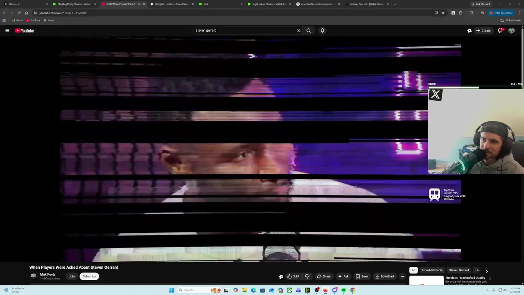
Task: Start voice search with the microphone
Action: tap(323, 30)
